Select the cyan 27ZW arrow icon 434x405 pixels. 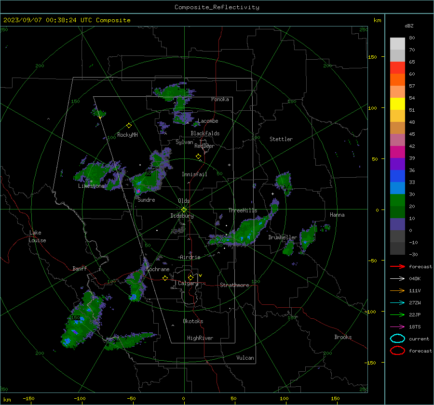[397, 303]
